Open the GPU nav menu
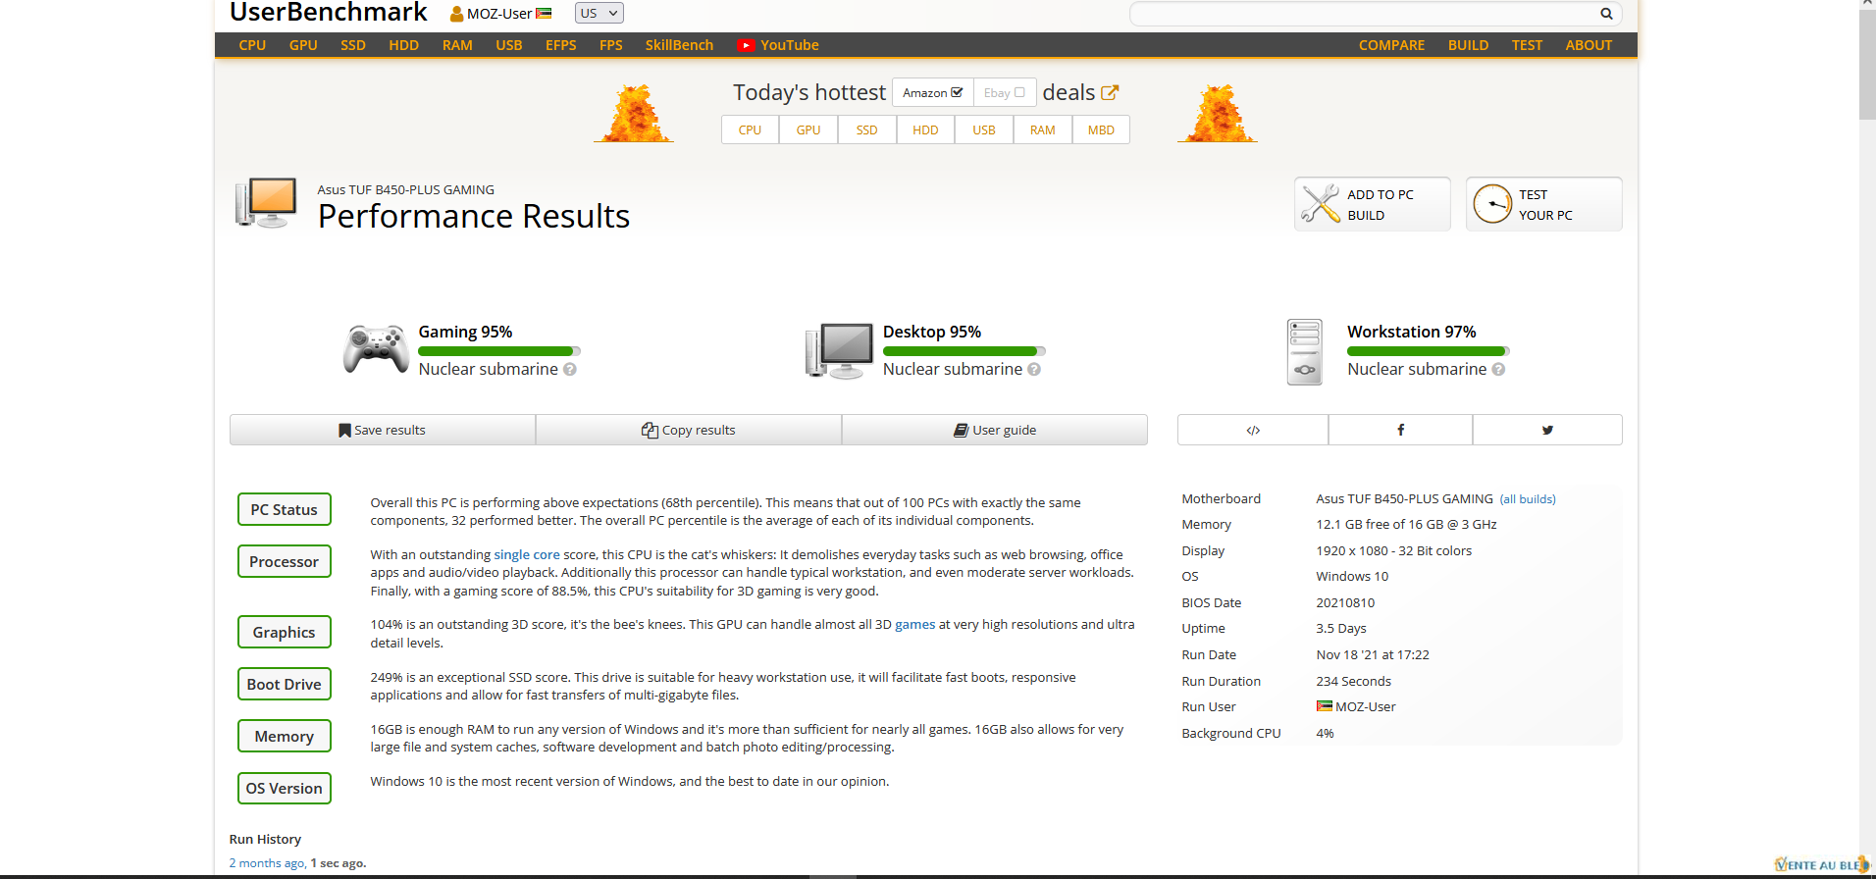The image size is (1876, 879). pos(303,45)
